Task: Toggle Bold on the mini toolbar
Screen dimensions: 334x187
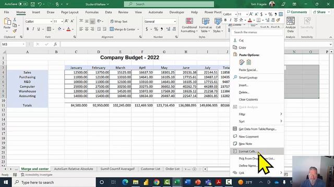Action: click(x=225, y=20)
